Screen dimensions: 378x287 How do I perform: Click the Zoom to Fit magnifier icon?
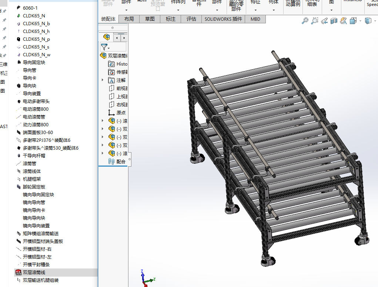[305, 21]
